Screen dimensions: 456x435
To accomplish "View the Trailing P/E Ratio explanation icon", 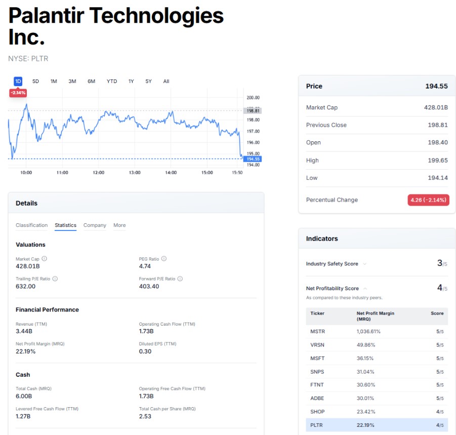I will pyautogui.click(x=56, y=279).
